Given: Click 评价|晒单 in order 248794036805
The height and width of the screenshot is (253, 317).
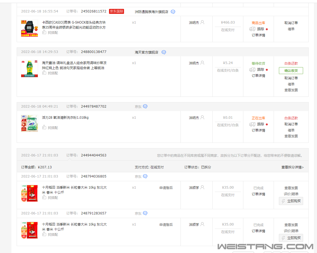Looking at the screenshot, I should (x=291, y=194).
